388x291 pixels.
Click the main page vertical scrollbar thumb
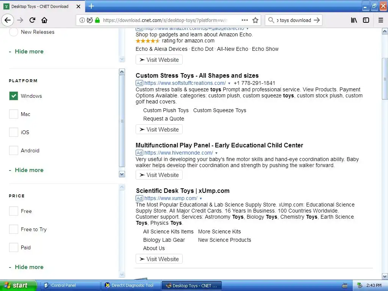pos(385,79)
